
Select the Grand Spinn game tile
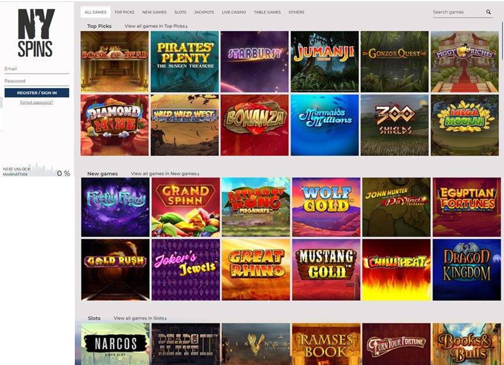186,207
